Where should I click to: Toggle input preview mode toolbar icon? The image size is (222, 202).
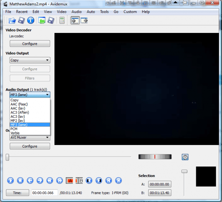point(75,20)
